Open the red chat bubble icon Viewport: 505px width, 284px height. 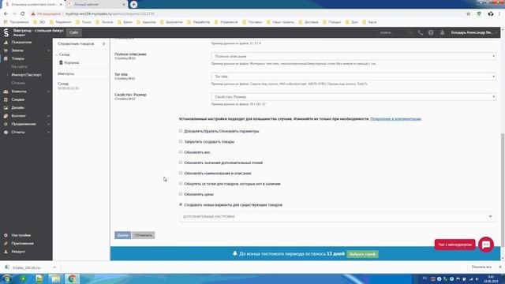click(x=486, y=245)
